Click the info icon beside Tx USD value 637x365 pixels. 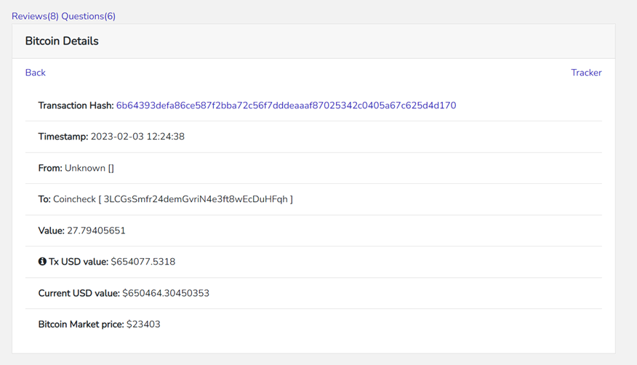pos(42,262)
